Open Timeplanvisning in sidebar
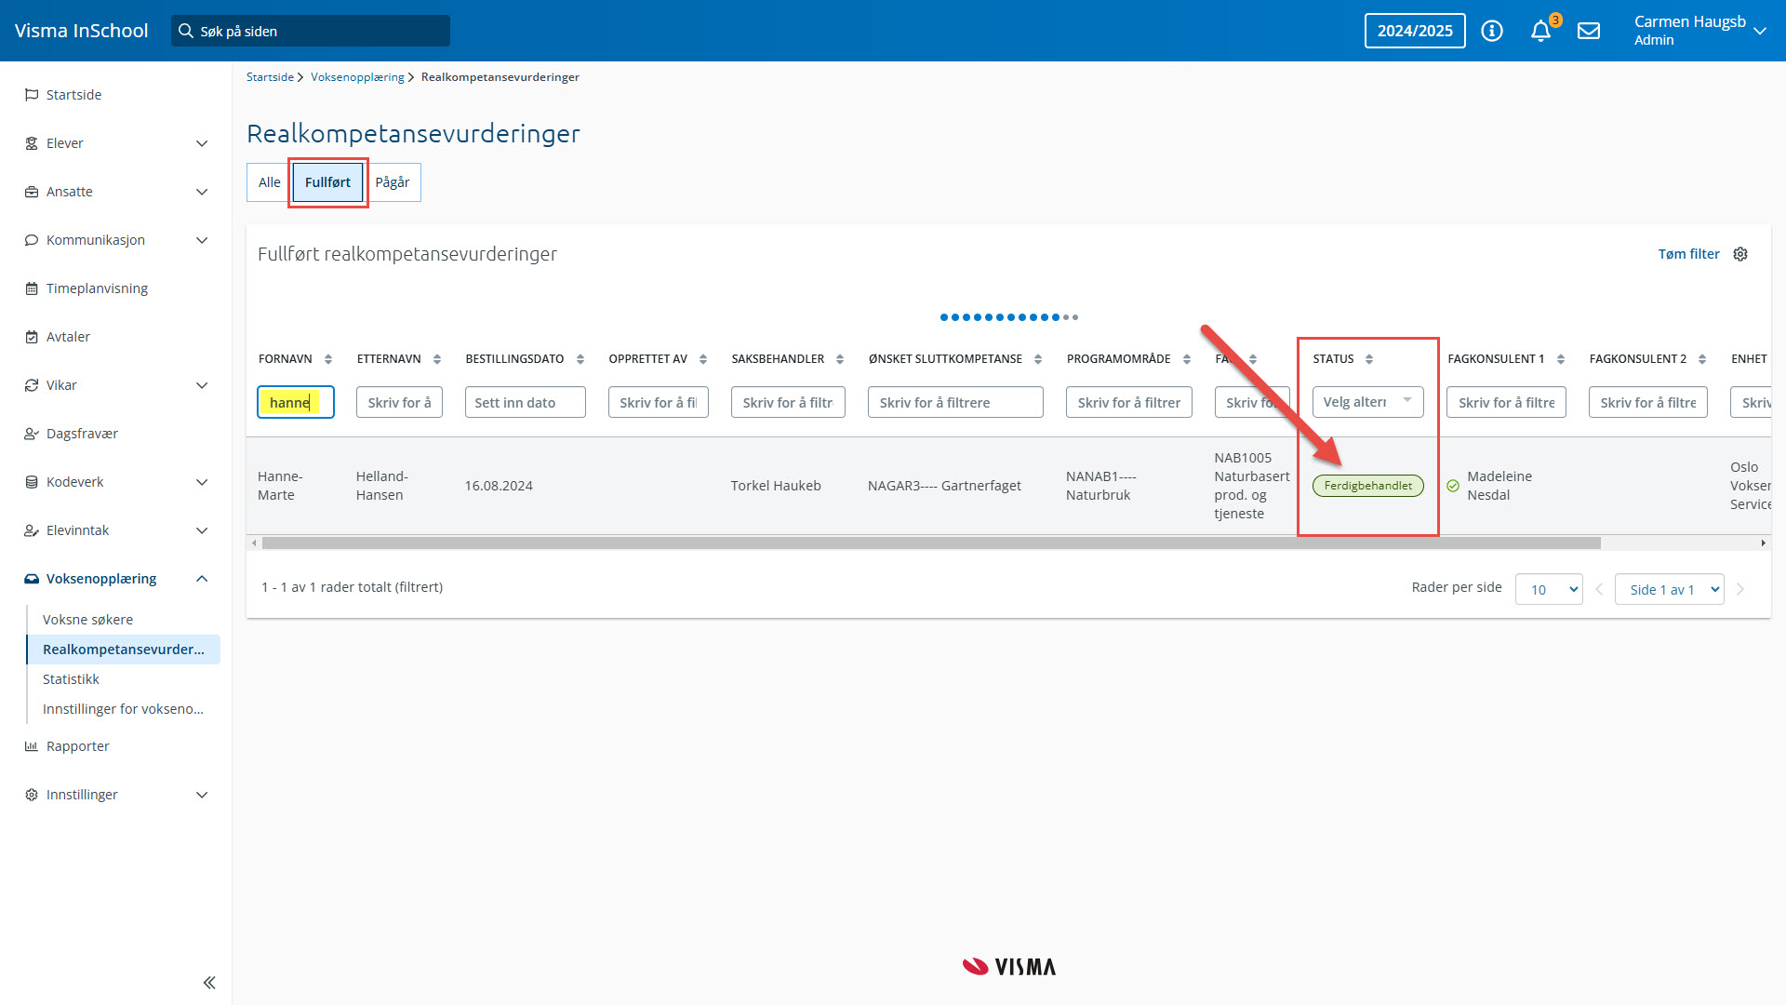Screen dimensions: 1786x1005 pos(97,288)
